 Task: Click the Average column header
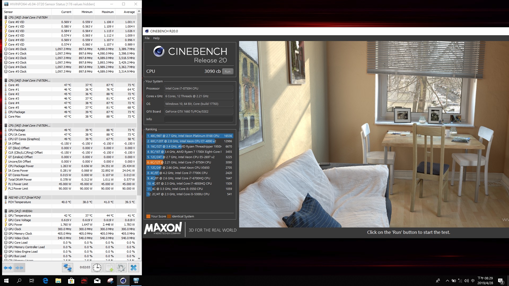click(x=126, y=12)
